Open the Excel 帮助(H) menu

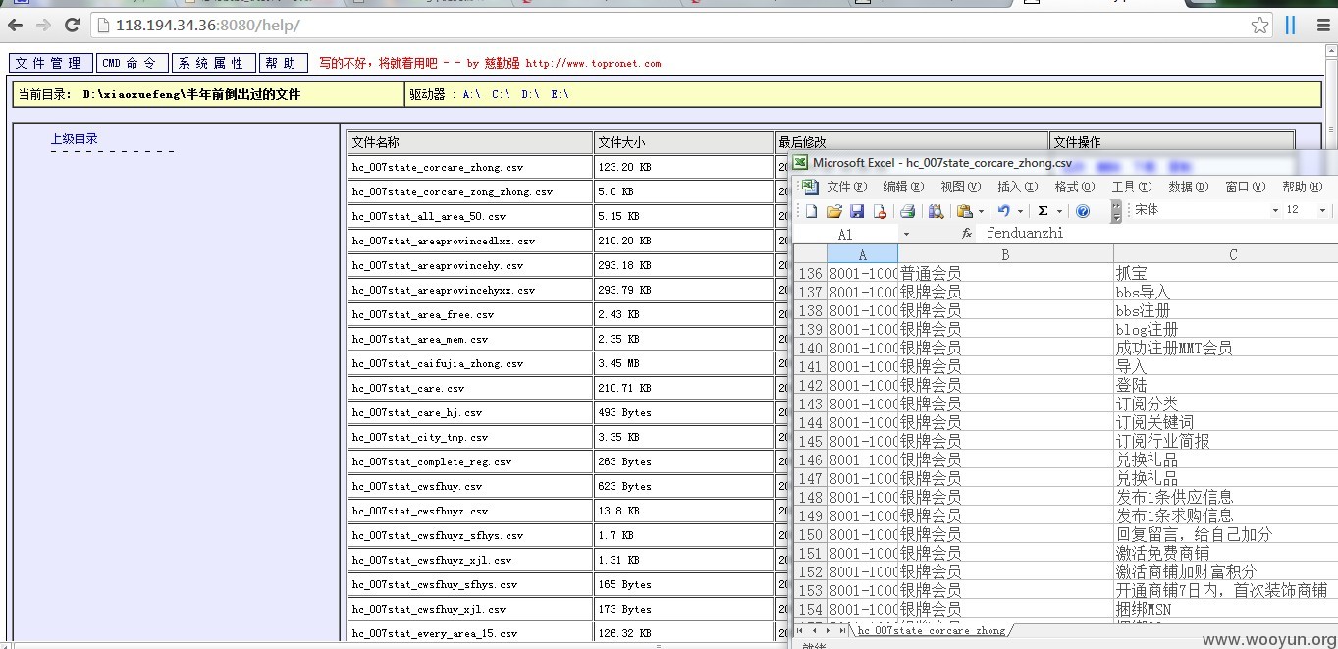point(1302,187)
